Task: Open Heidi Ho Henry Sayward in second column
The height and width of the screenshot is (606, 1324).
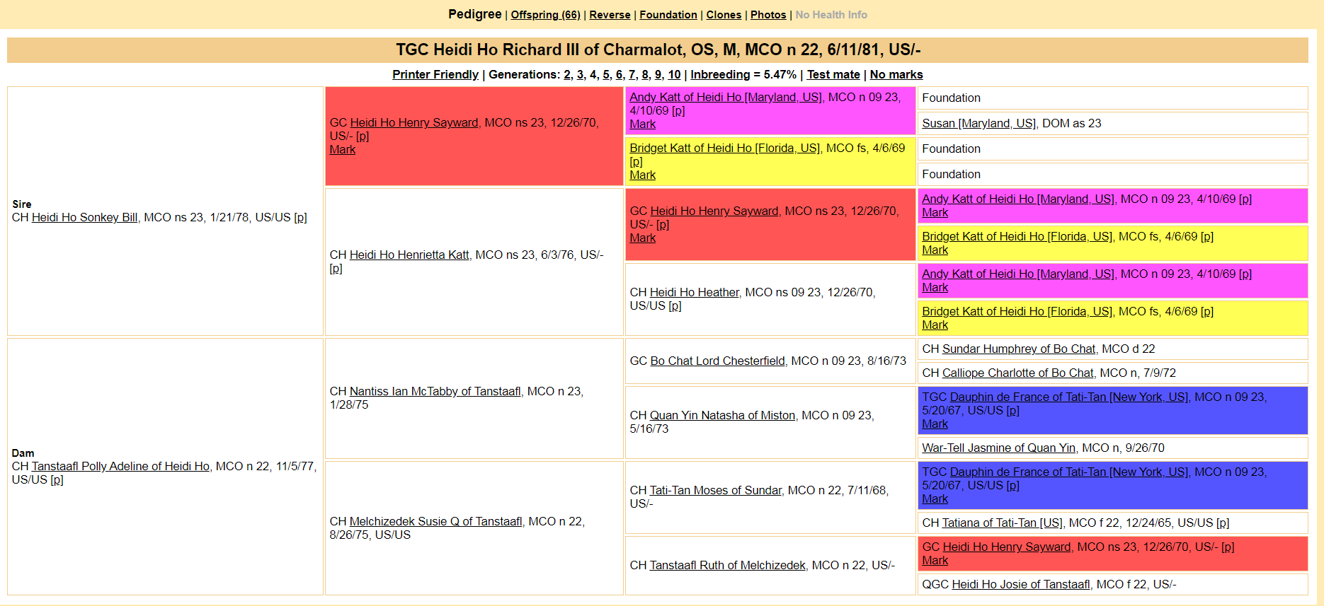Action: [414, 122]
